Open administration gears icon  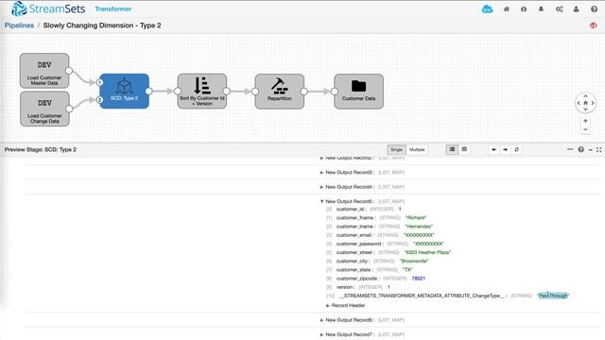[559, 8]
